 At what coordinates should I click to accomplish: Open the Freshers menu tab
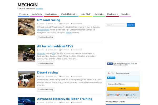pyautogui.click(x=24, y=14)
